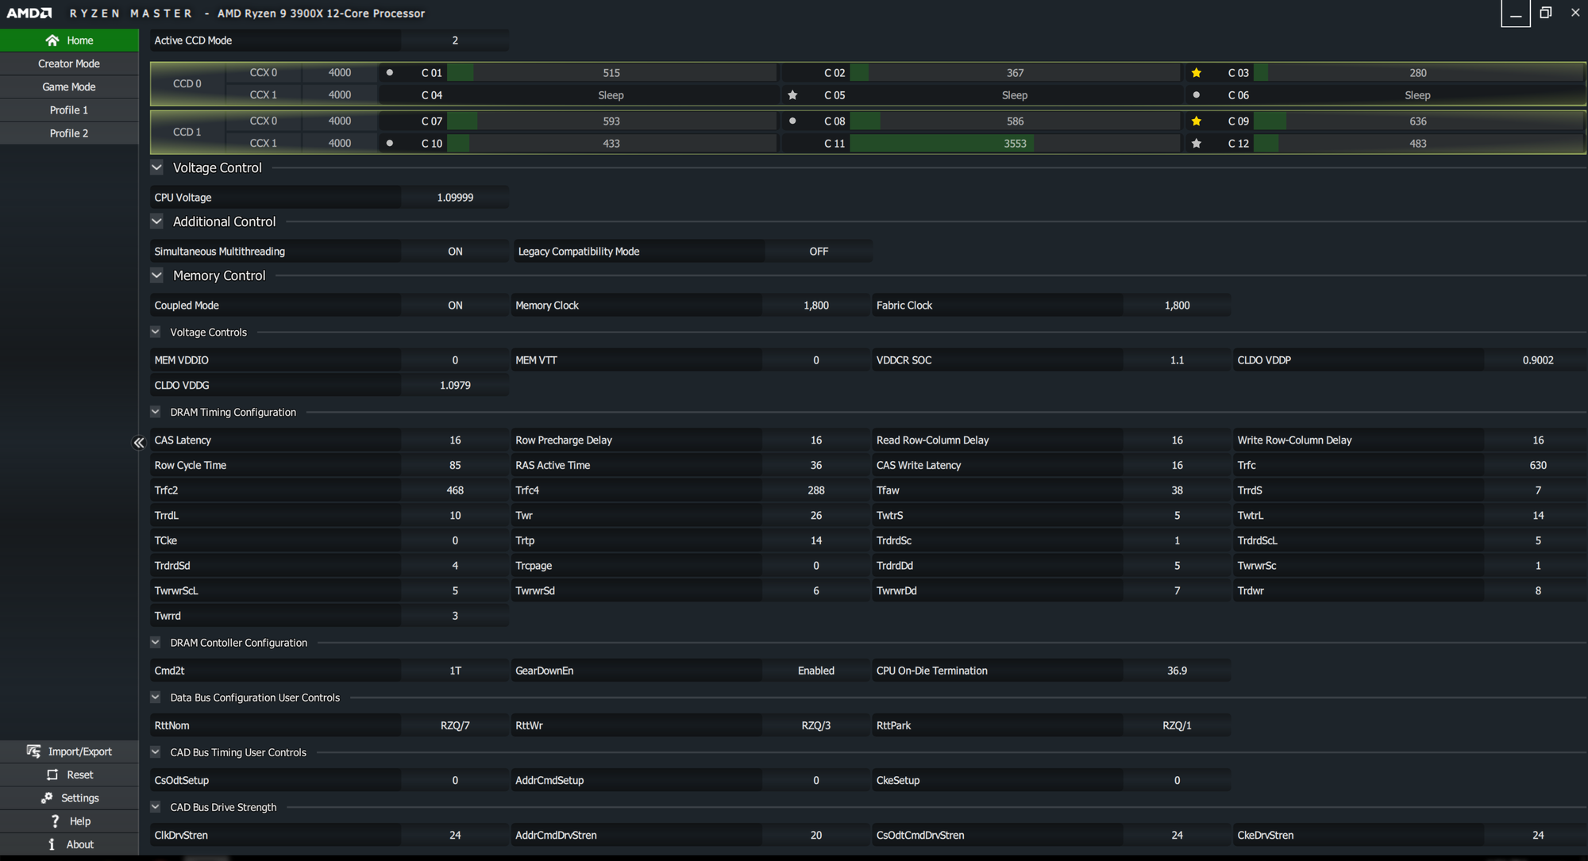Click the About info icon

pyautogui.click(x=52, y=844)
